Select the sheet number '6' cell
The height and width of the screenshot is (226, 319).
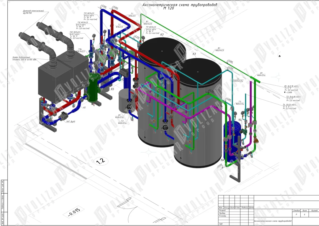pos(305,215)
